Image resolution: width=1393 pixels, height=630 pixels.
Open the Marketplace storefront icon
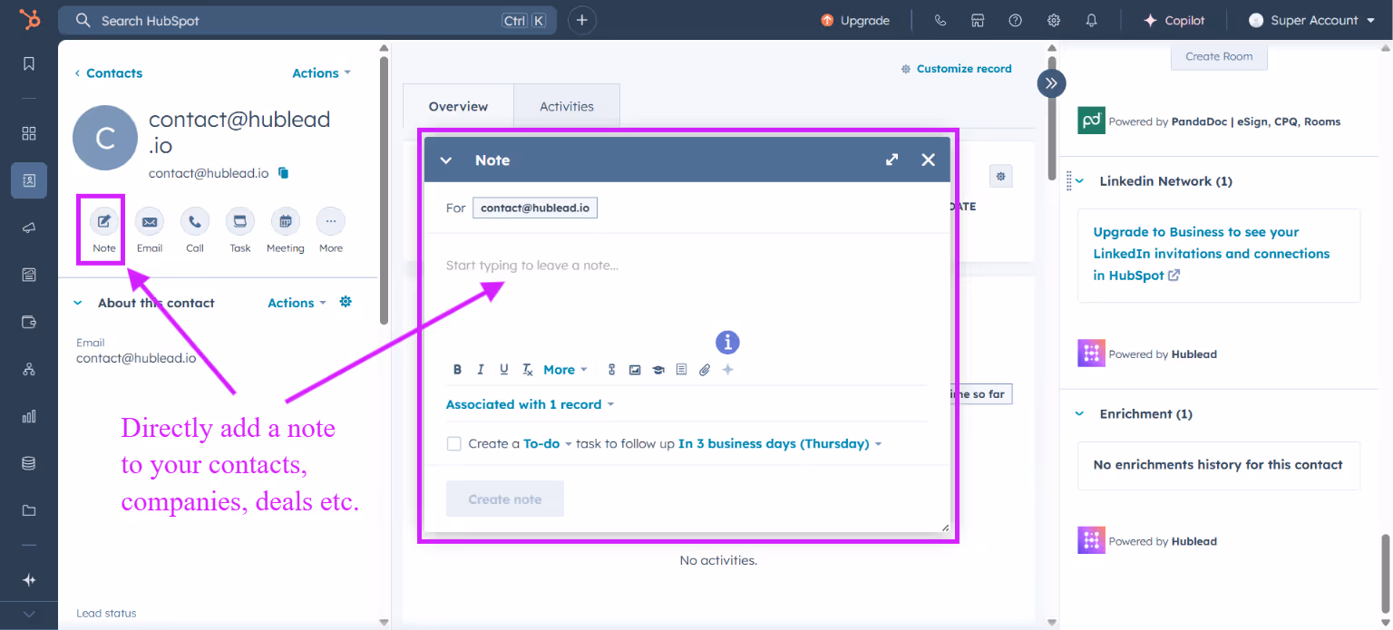[x=978, y=20]
